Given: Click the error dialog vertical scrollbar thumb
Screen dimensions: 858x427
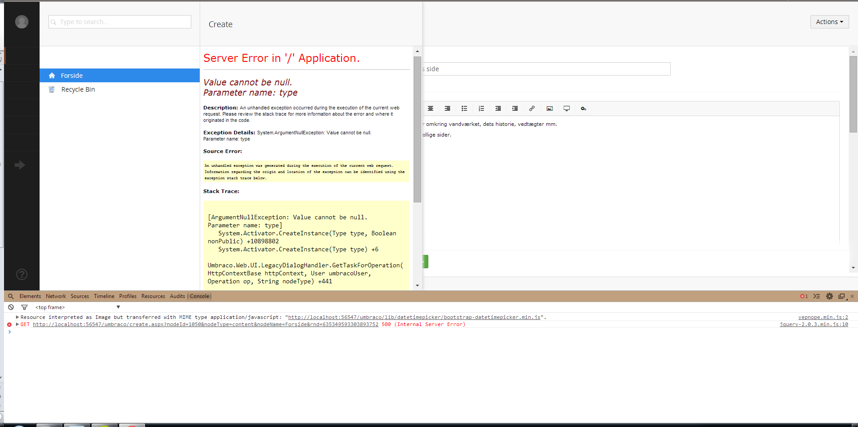Looking at the screenshot, I should point(417,129).
